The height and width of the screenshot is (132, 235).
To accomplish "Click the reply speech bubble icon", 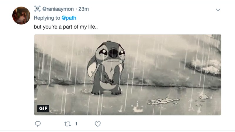I will coord(38,124).
